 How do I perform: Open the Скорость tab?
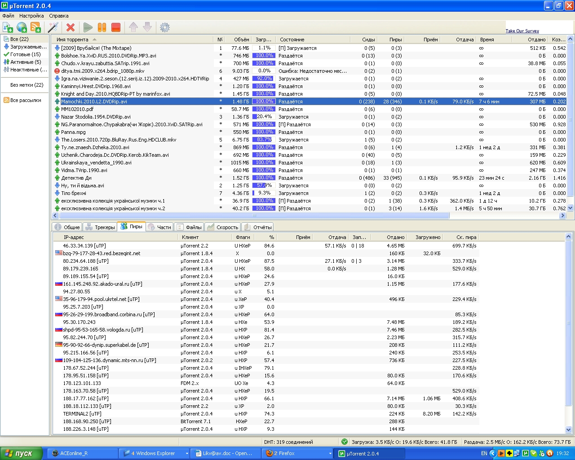point(222,227)
